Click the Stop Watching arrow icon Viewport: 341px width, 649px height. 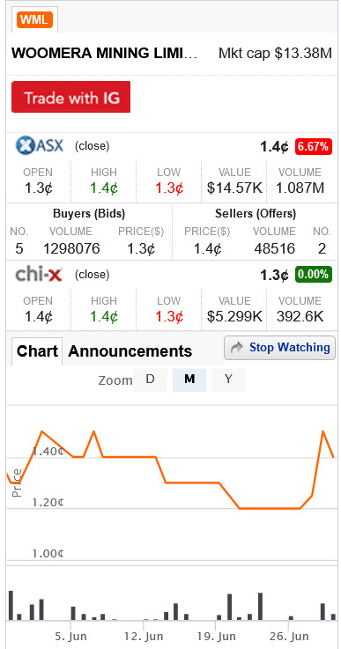(237, 348)
